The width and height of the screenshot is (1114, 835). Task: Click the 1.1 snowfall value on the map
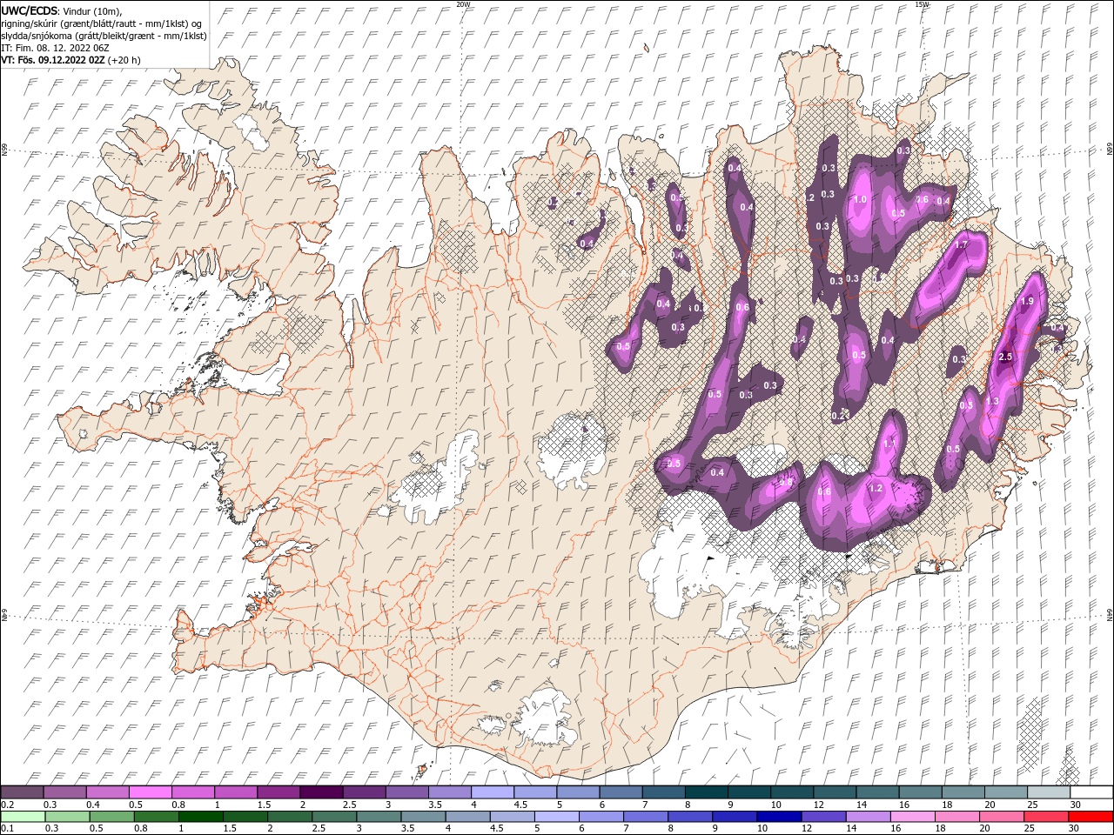(889, 444)
